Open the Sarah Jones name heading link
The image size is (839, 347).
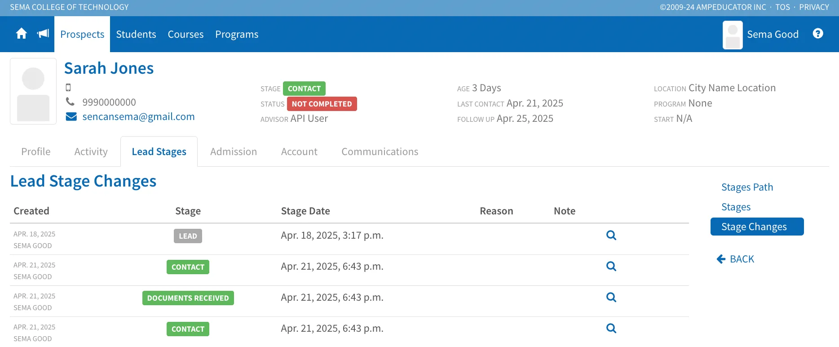[x=109, y=68]
